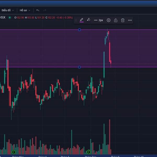Viewport: 157px width, 157px height.
Task: Click the Open value 102.90
Action: 20,18
